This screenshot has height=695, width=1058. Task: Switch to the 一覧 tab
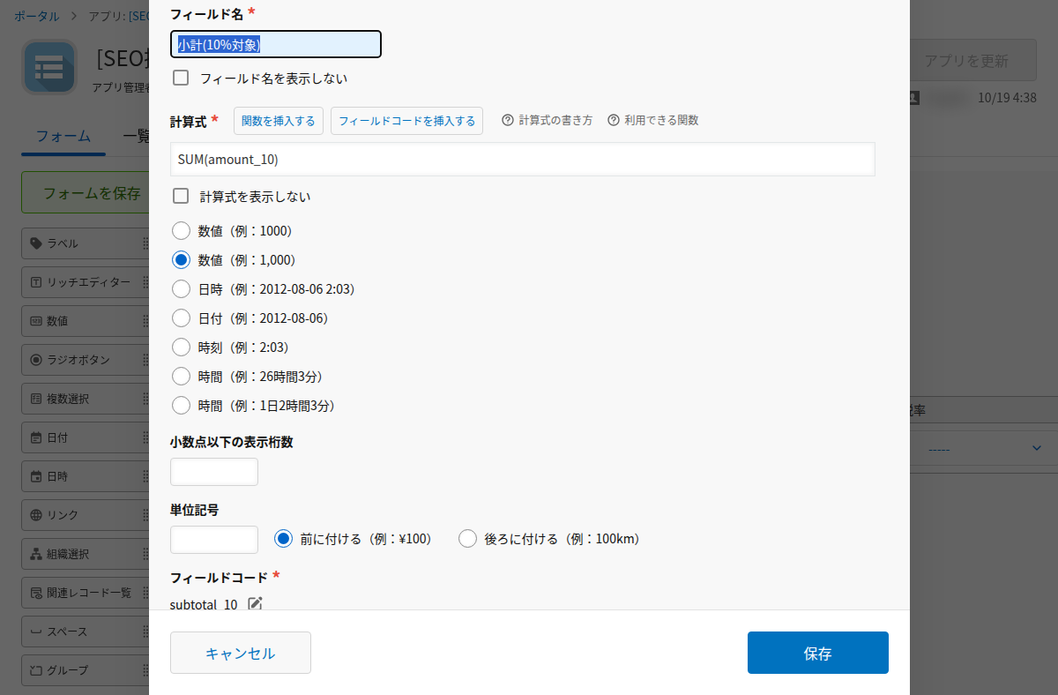click(x=135, y=137)
